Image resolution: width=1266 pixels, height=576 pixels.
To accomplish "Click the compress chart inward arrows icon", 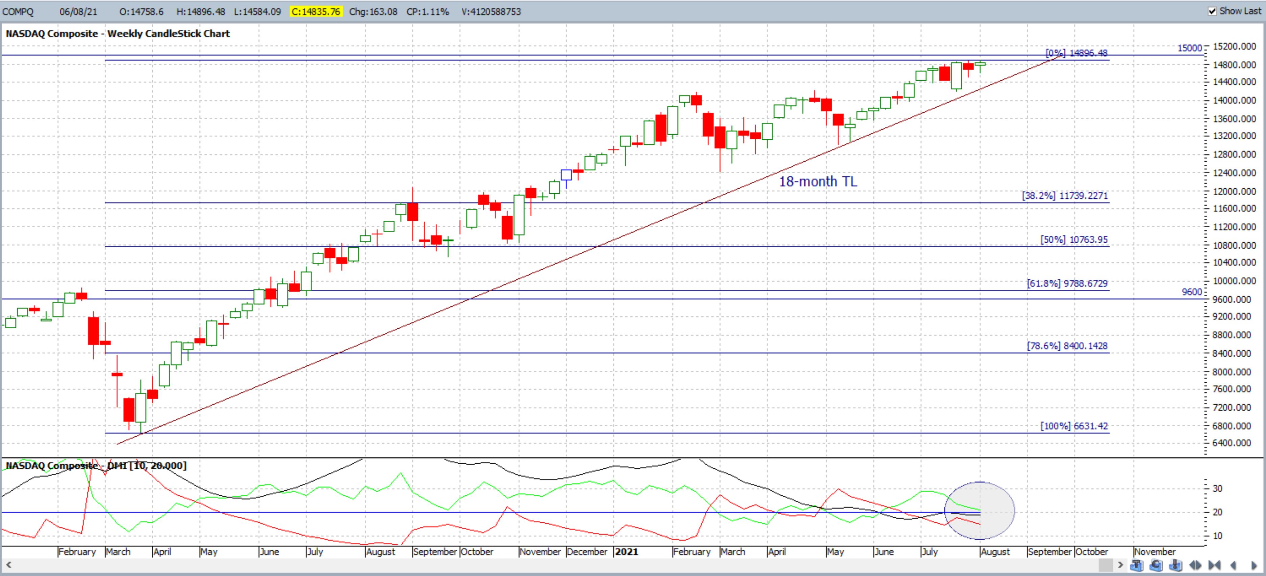I will tap(1214, 565).
